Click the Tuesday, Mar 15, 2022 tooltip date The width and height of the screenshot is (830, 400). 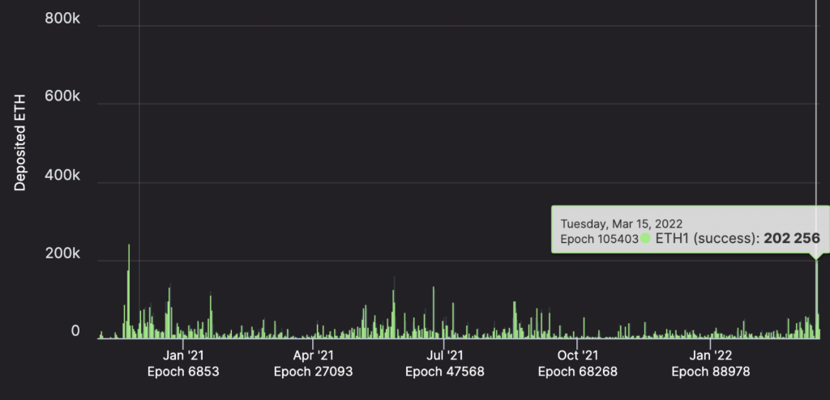coord(622,223)
